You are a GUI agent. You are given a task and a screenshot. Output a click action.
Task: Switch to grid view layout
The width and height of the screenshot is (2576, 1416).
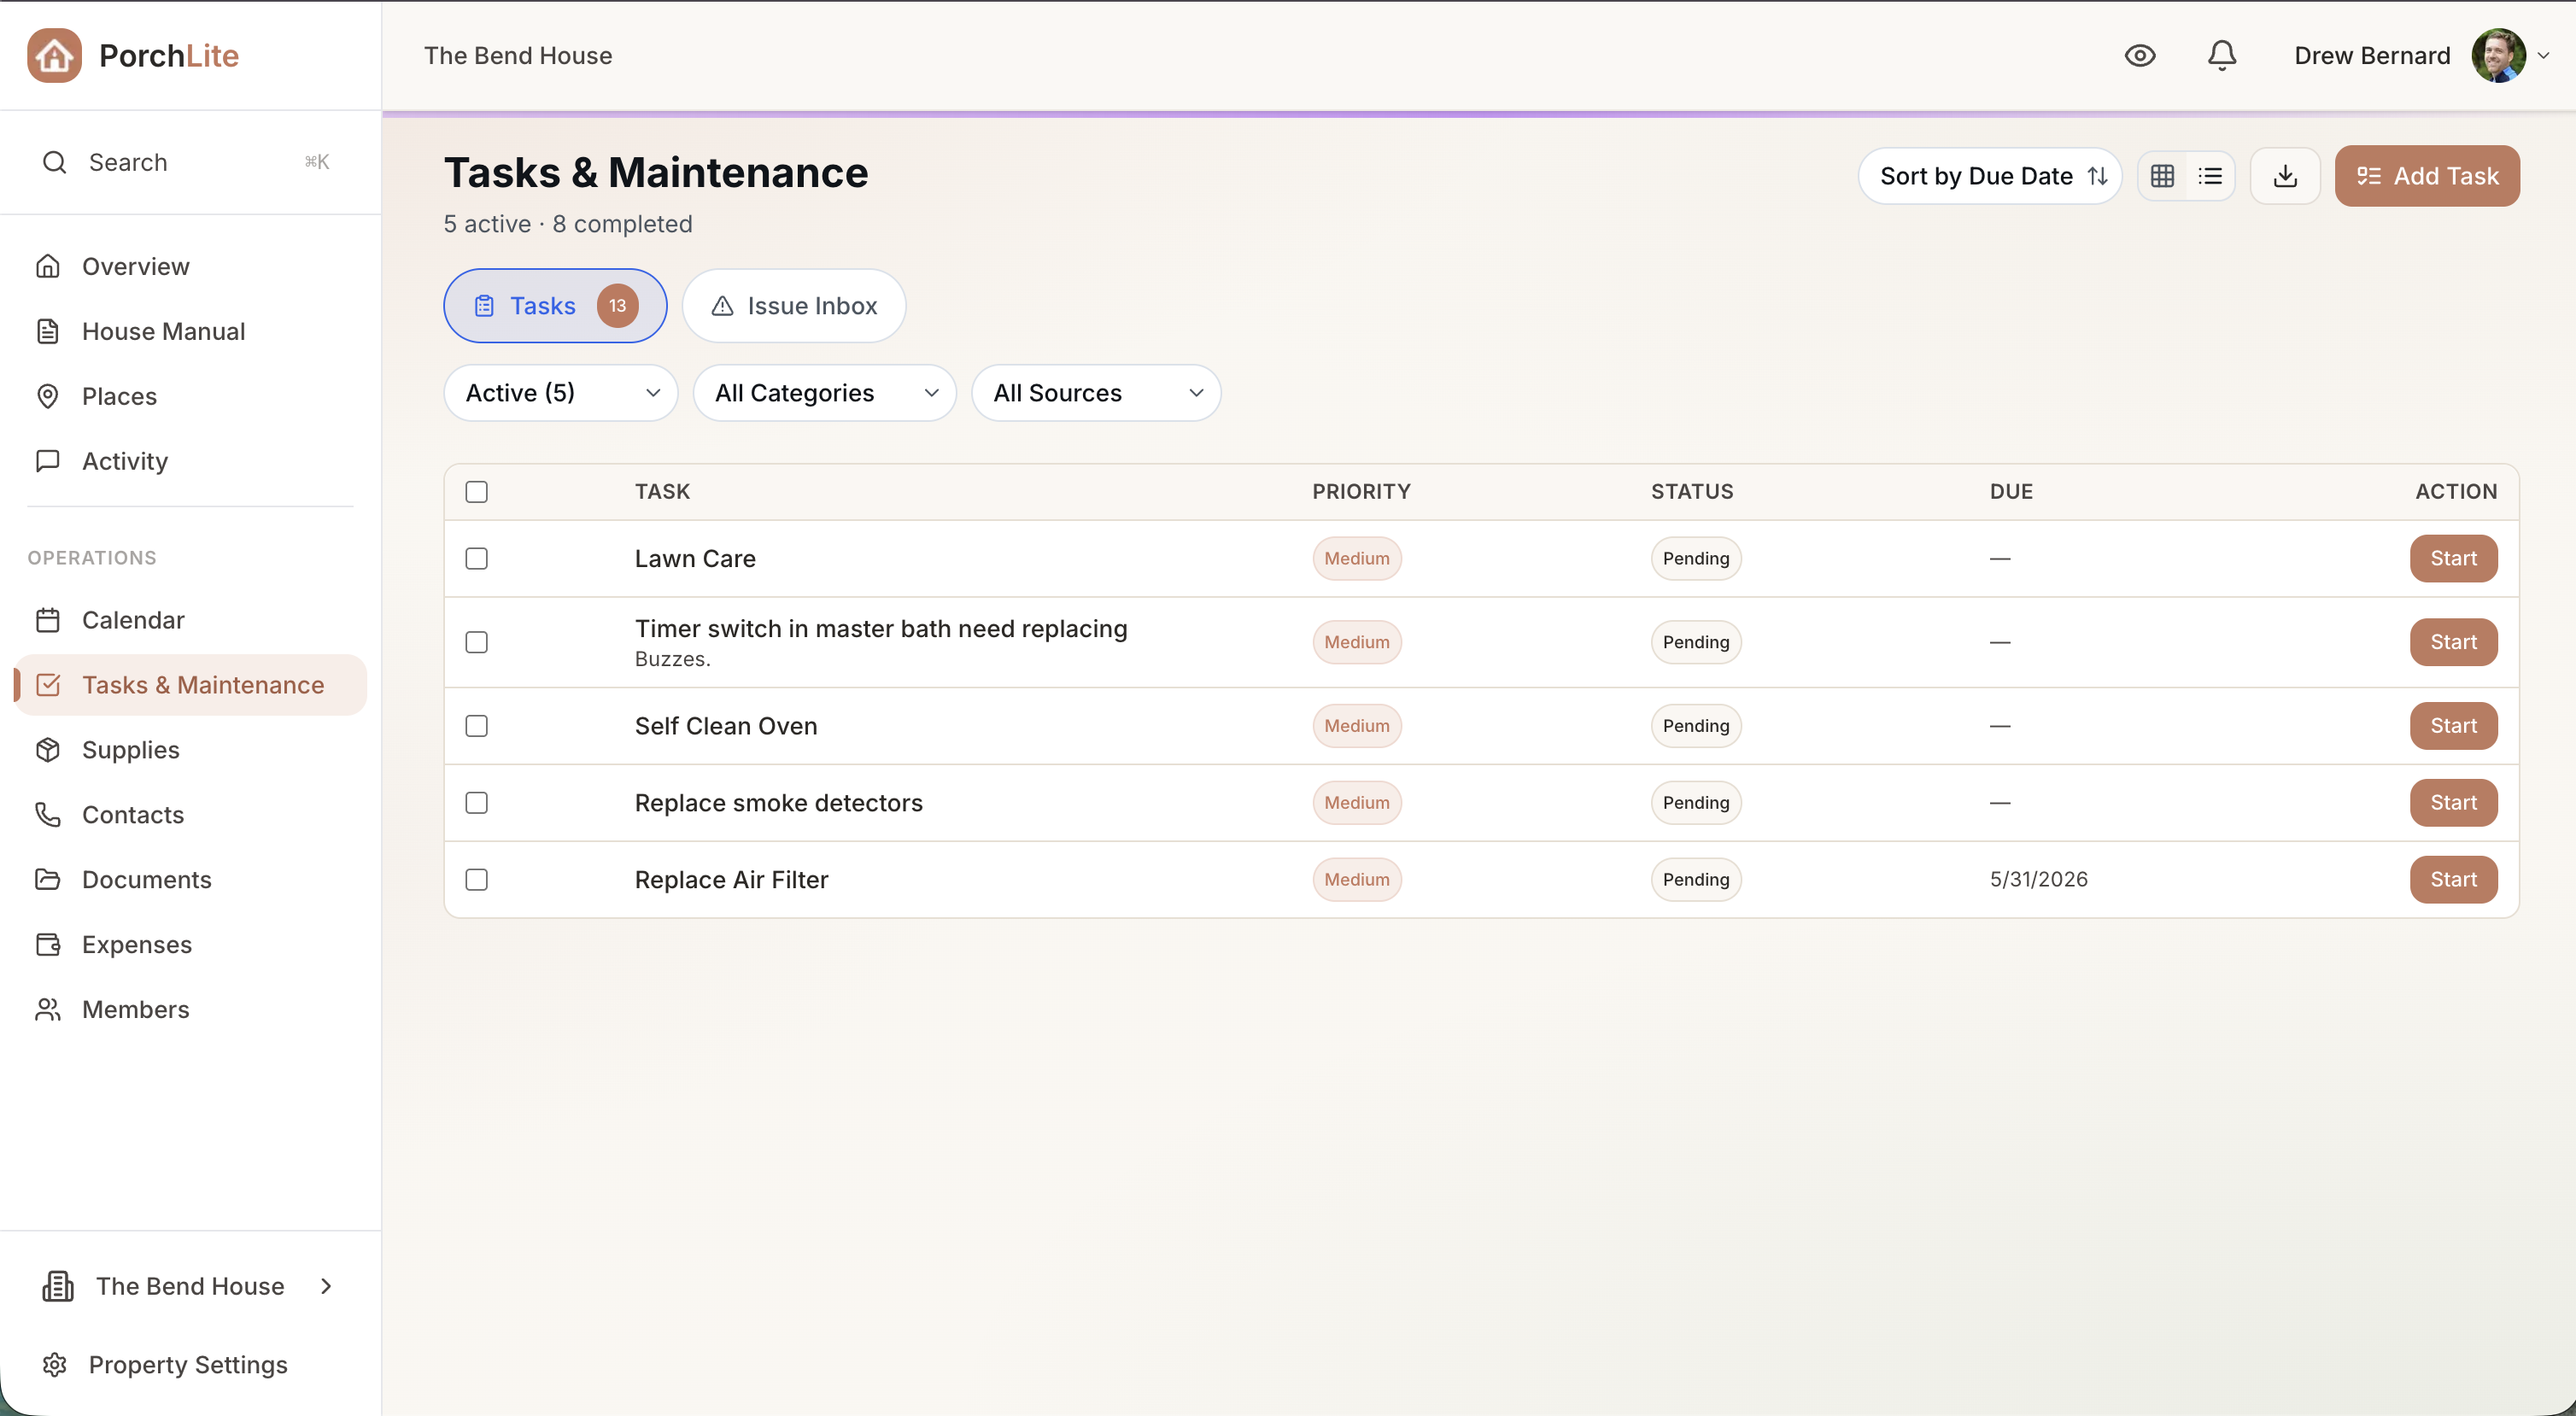coord(2162,175)
